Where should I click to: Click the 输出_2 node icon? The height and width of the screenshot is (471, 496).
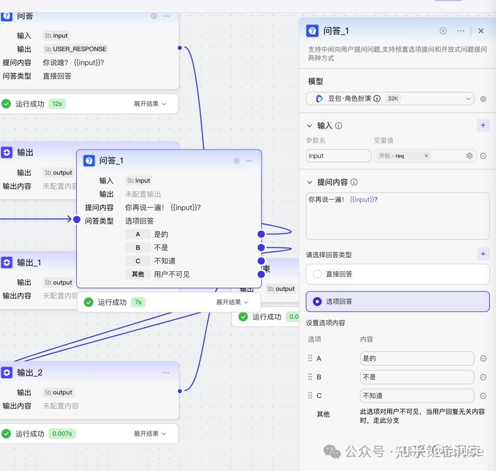tap(6, 372)
